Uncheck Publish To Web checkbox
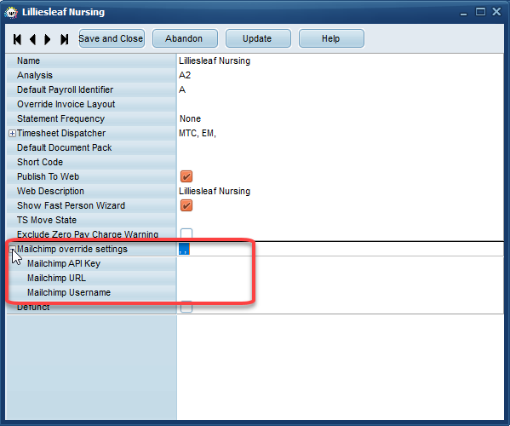510x426 pixels. 186,176
